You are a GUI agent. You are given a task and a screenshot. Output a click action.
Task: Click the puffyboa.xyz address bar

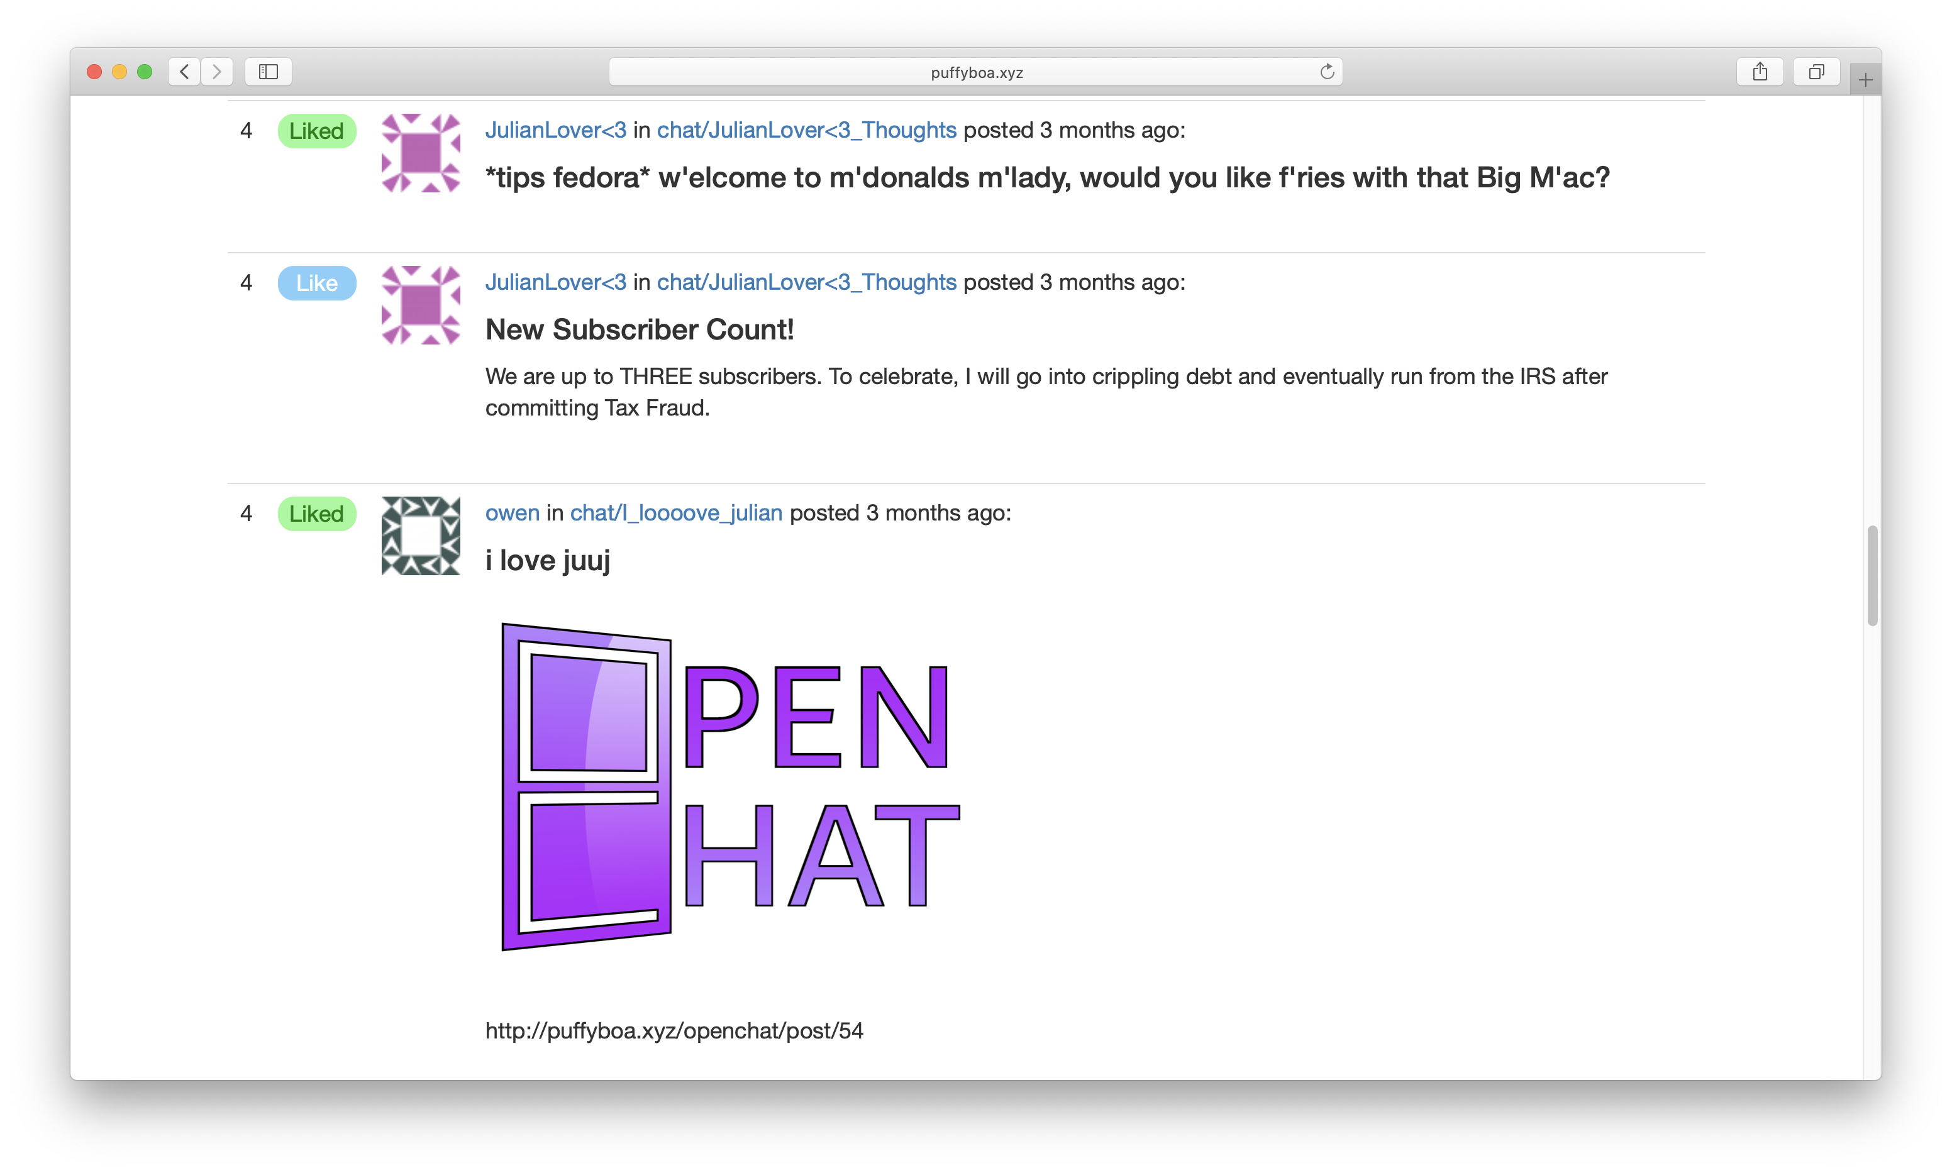tap(975, 72)
